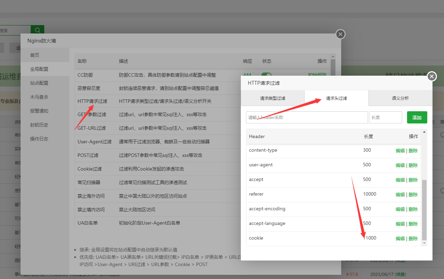
Task: Click the header name input field
Action: pos(307,118)
